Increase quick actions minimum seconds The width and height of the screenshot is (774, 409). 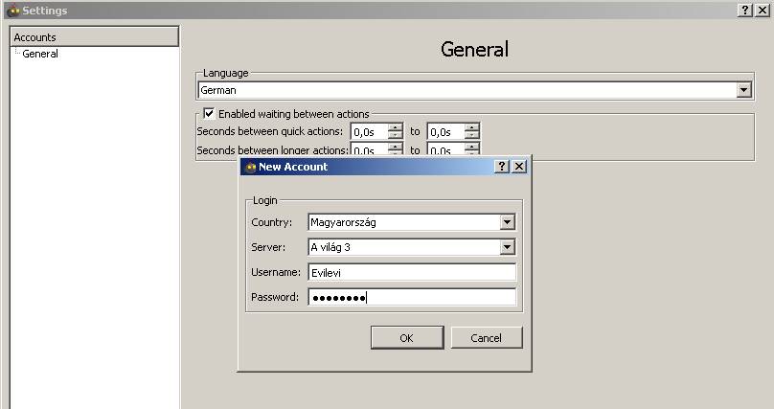[396, 126]
